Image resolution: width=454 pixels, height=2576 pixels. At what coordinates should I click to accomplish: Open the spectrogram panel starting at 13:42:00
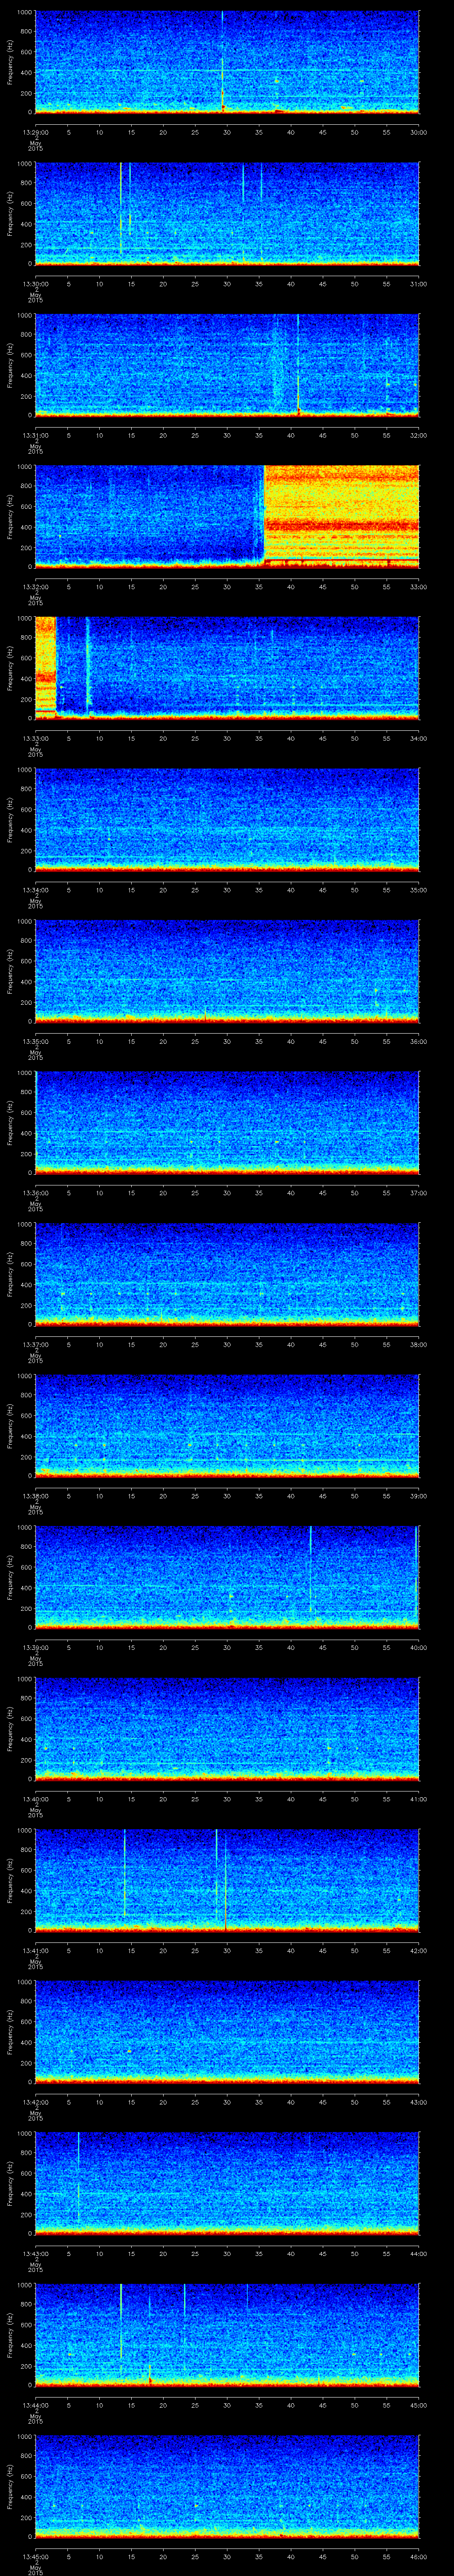pyautogui.click(x=227, y=2032)
